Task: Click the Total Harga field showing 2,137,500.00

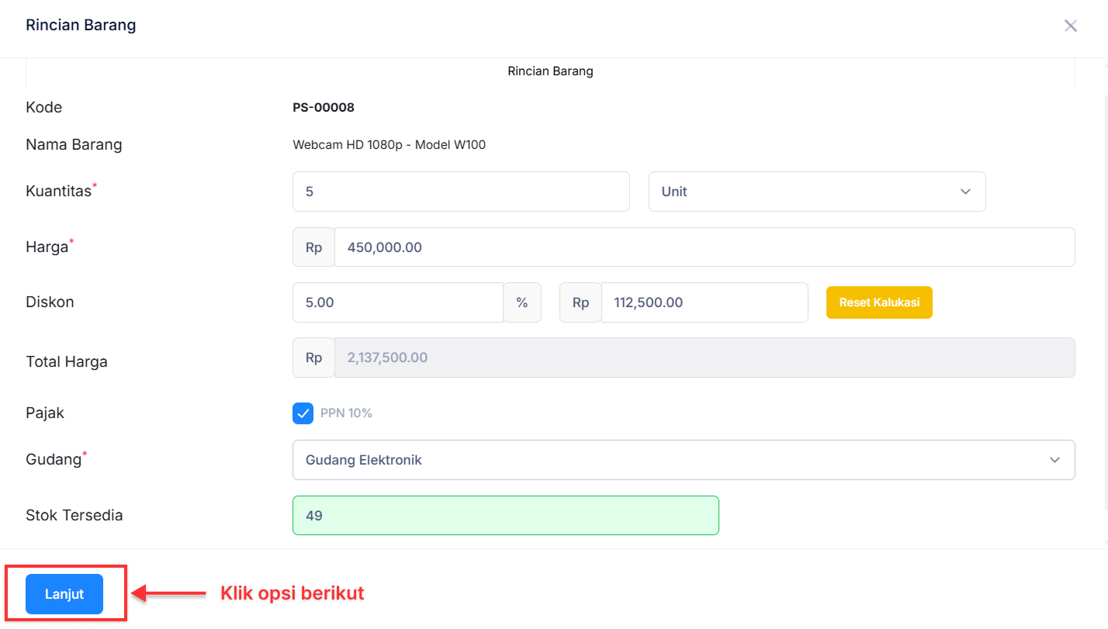Action: [704, 358]
